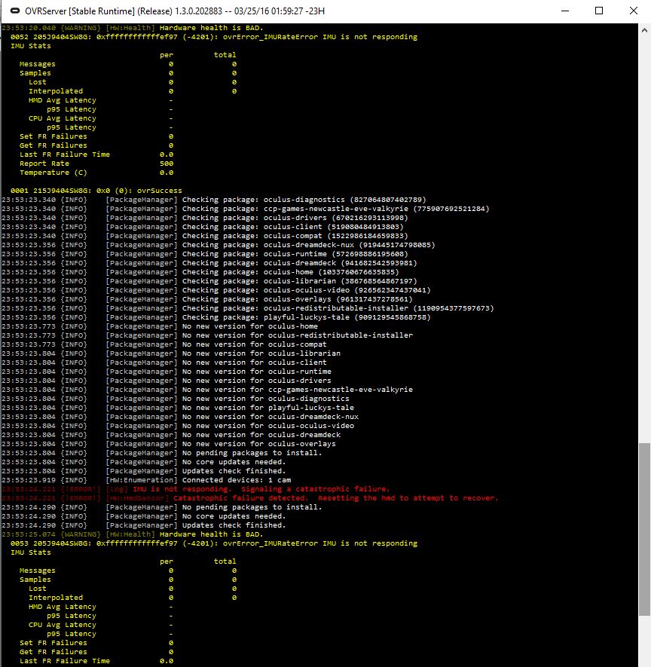Click 'No new version for playful-luckys-tale' line

click(x=178, y=408)
